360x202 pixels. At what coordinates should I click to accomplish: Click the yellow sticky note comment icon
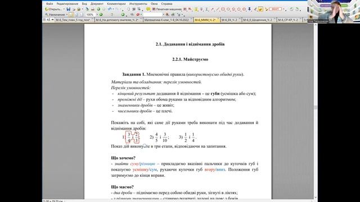click(x=148, y=9)
